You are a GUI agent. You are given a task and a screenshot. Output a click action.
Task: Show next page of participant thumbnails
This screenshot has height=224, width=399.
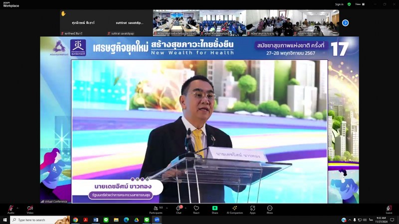pos(345,23)
